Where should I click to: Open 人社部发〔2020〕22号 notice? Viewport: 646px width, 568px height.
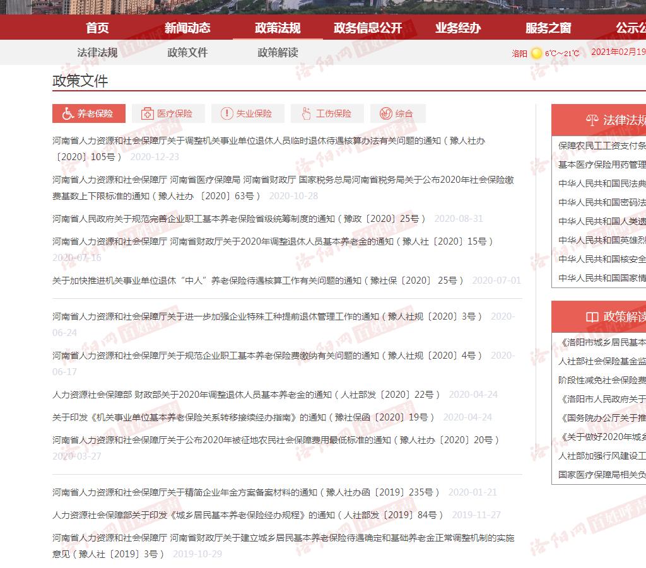click(x=246, y=394)
